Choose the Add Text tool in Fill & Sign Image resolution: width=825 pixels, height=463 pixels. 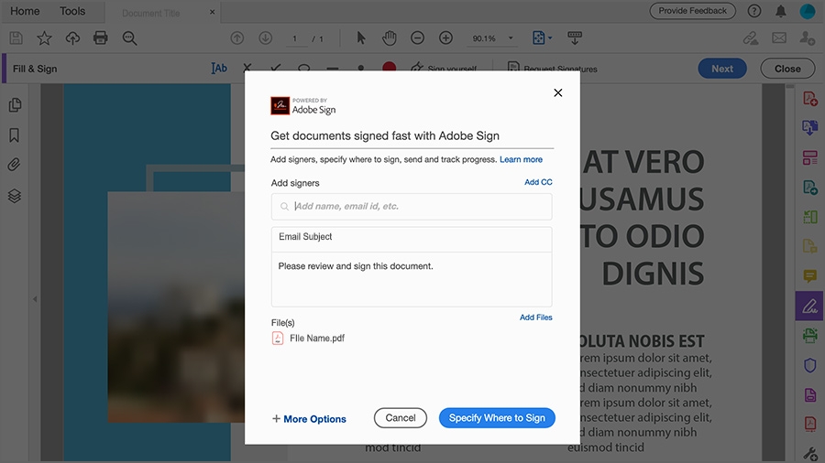[x=219, y=69]
